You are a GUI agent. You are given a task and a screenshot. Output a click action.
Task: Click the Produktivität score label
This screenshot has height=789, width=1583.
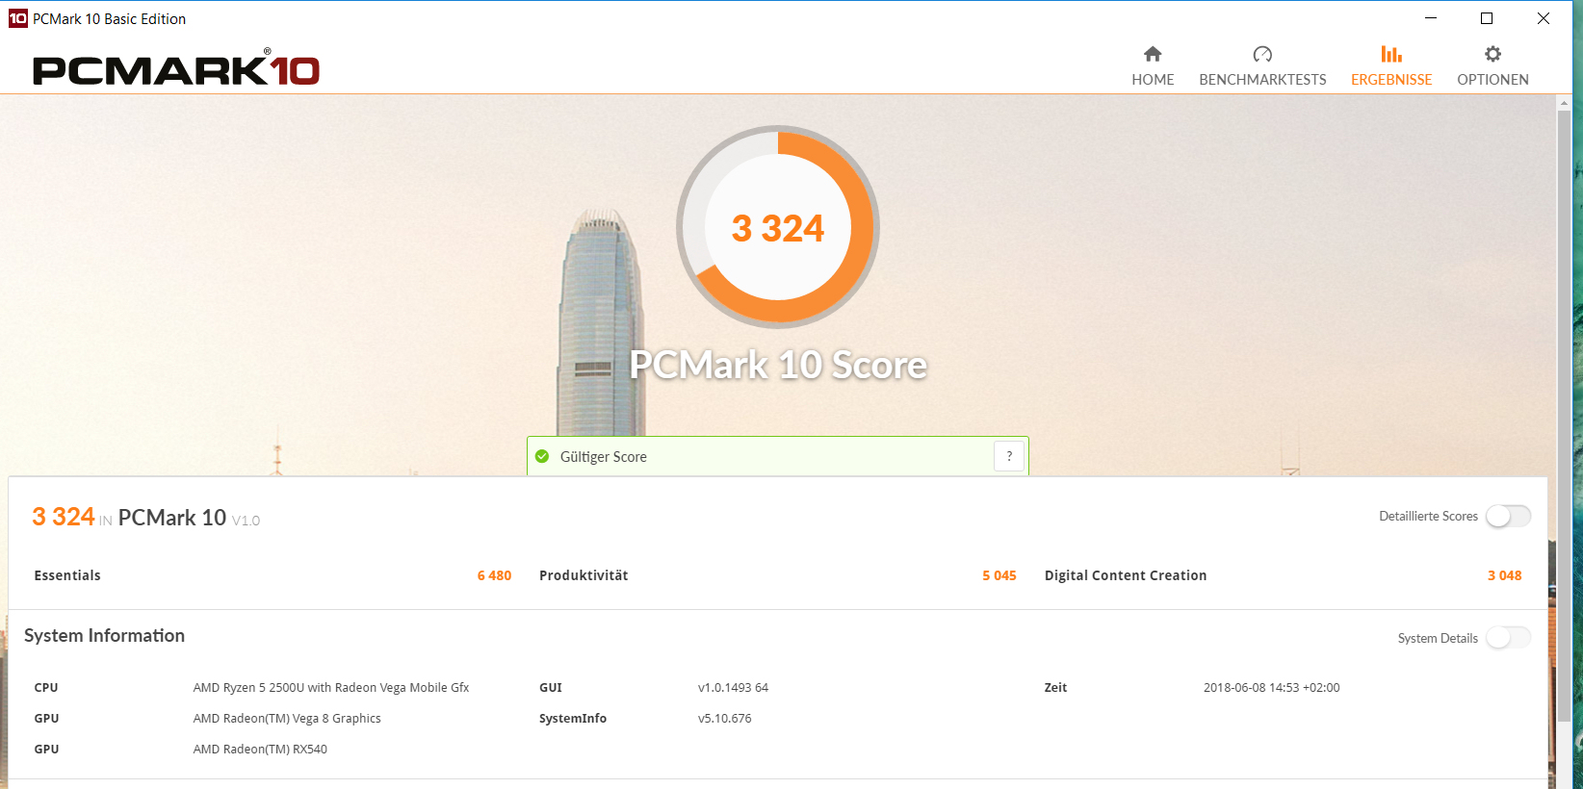pyautogui.click(x=584, y=575)
